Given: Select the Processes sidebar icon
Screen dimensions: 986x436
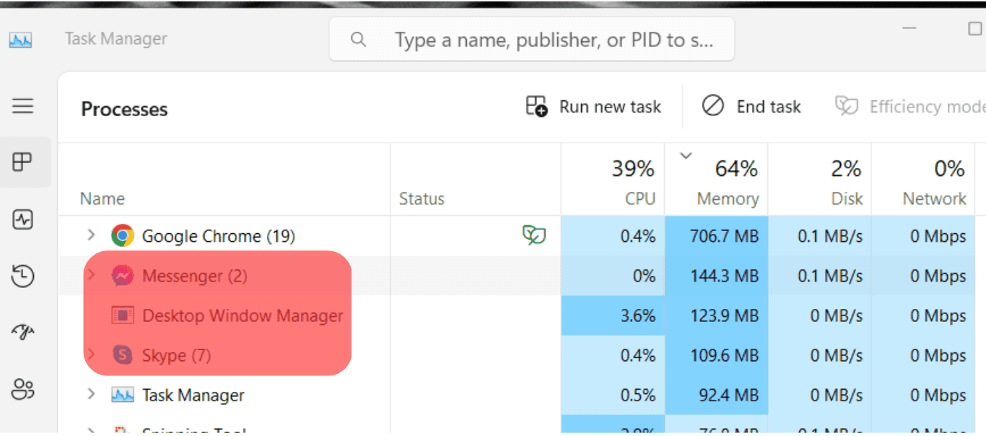Looking at the screenshot, I should click(x=23, y=161).
